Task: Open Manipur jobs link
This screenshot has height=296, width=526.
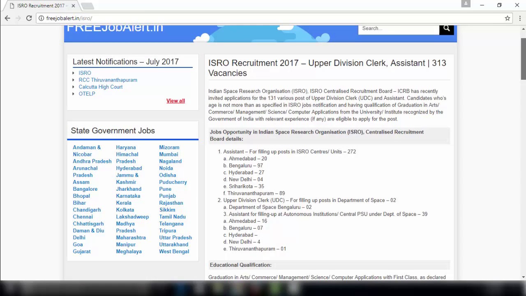Action: [126, 245]
